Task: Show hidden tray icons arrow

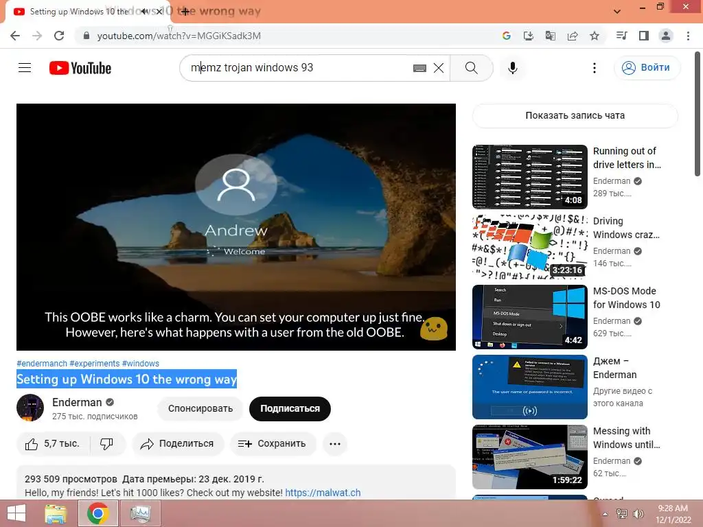Action: 605,514
